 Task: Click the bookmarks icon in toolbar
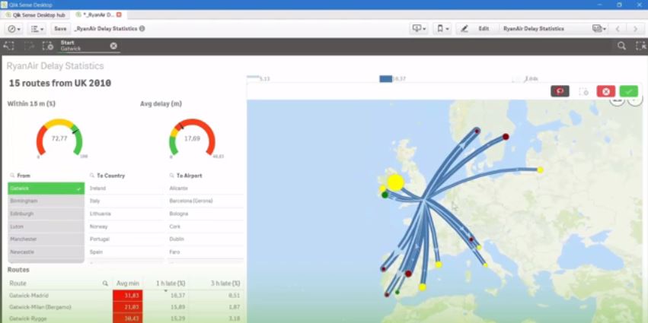(x=442, y=28)
